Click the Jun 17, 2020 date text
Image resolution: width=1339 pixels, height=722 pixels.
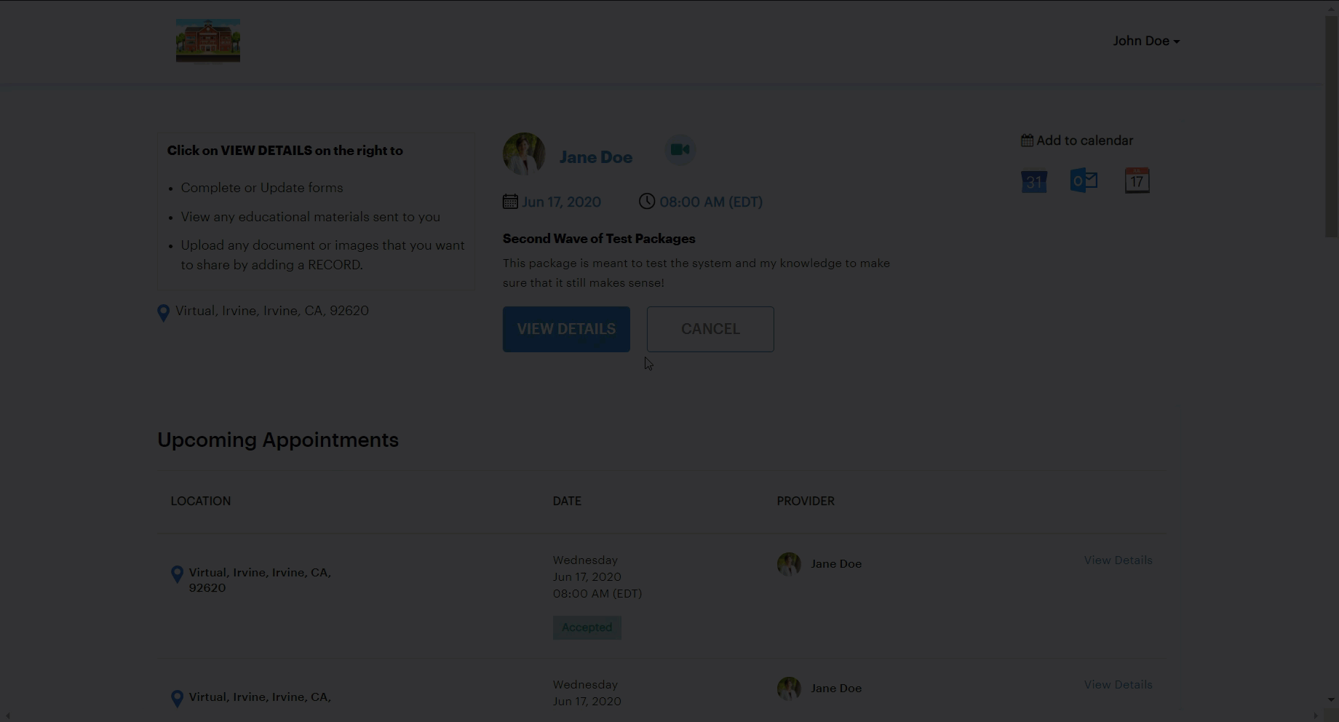point(562,202)
